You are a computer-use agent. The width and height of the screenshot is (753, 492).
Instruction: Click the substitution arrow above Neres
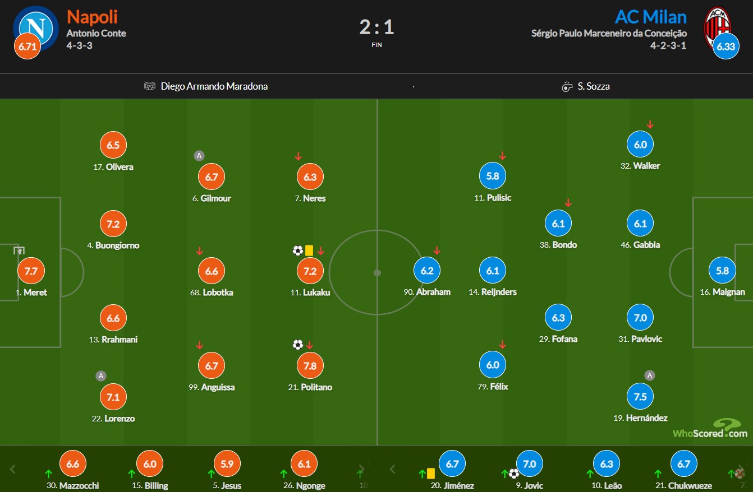click(x=299, y=156)
